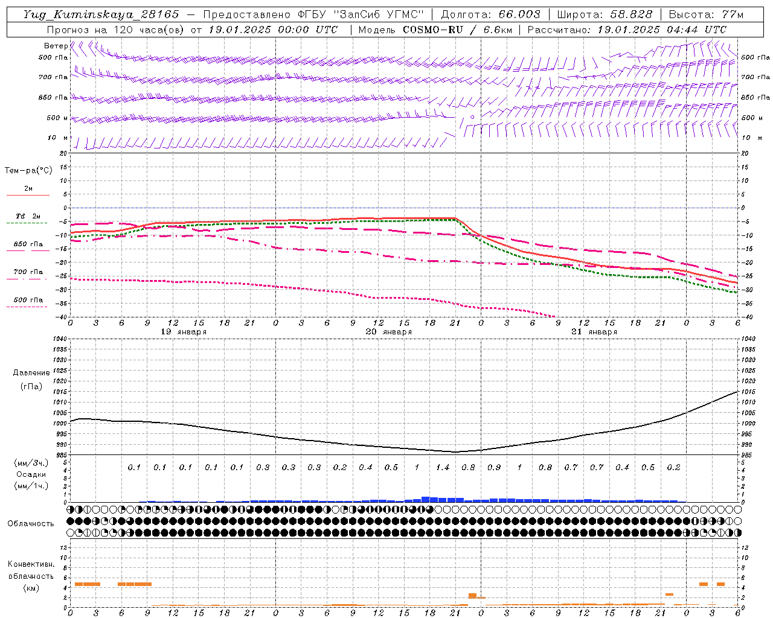Click the 500 гПа entry in the temperature legend
Image resolution: width=773 pixels, height=618 pixels.
click(x=28, y=300)
